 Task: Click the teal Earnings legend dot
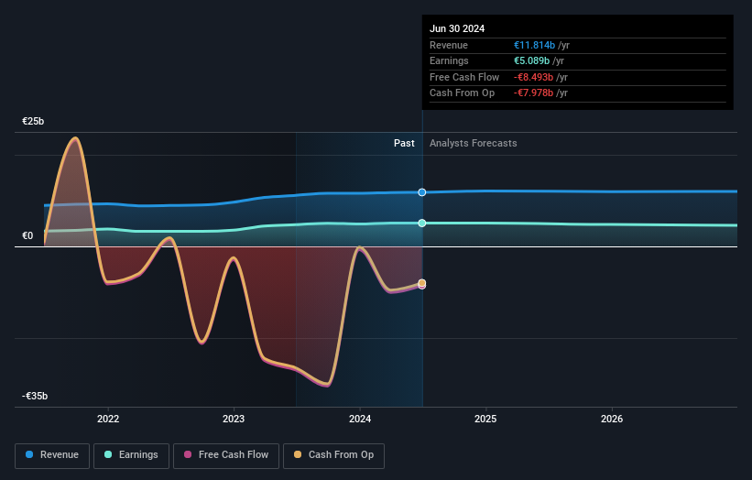pyautogui.click(x=108, y=454)
